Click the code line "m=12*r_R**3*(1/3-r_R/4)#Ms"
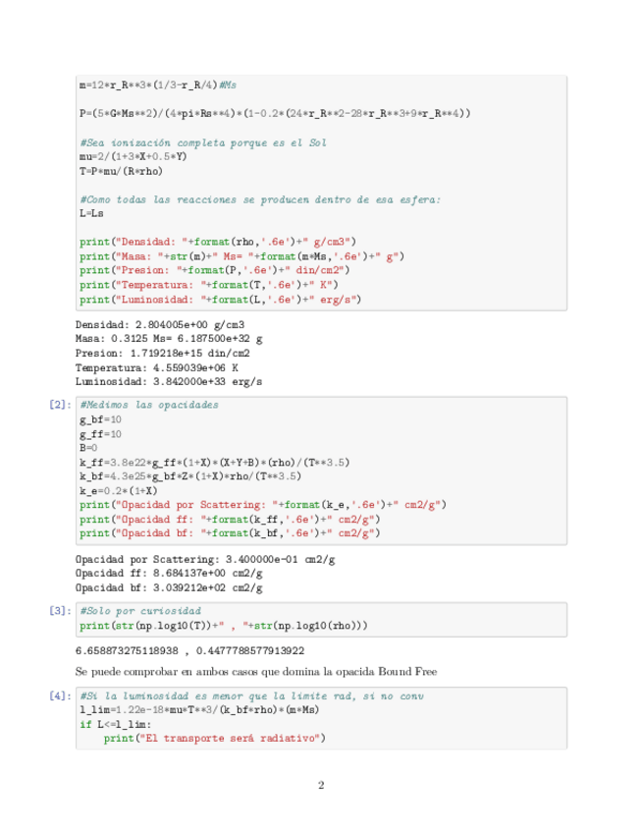The width and height of the screenshot is (643, 833). tap(158, 85)
